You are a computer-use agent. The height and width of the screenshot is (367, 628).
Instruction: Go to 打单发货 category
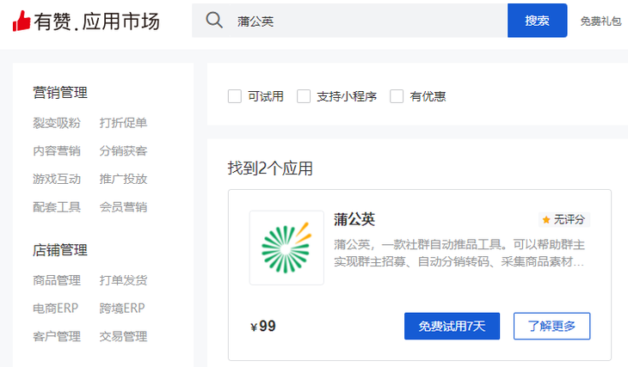(x=123, y=280)
